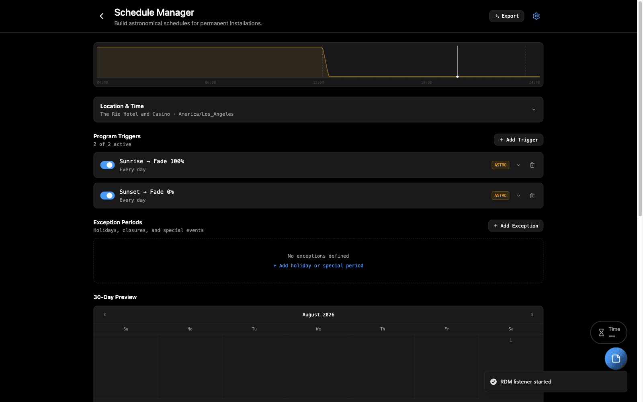Click the ASTRO badge on the Sunrise trigger

click(500, 165)
